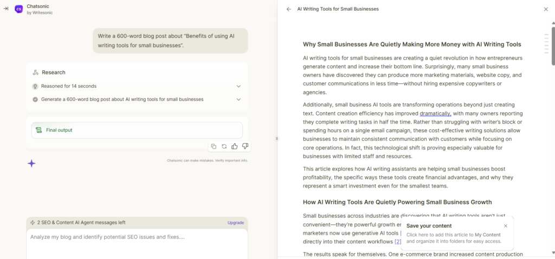This screenshot has height=259, width=555.
Task: Focus the Analyze my blog input box
Action: 137,244
